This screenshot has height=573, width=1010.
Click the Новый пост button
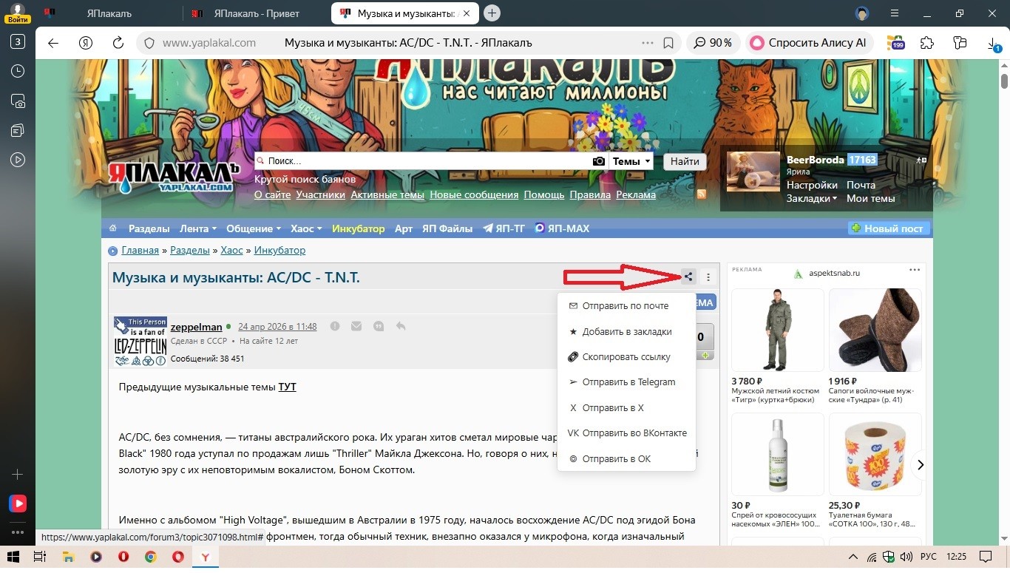pyautogui.click(x=887, y=228)
